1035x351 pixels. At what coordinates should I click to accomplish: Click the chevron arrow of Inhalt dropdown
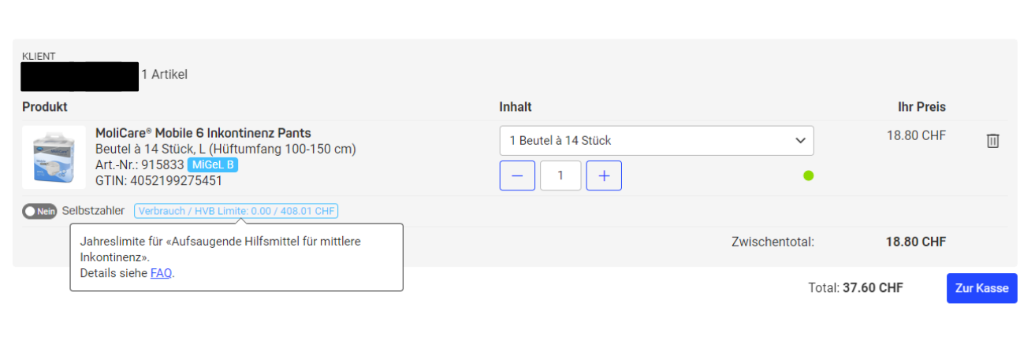[x=801, y=141]
